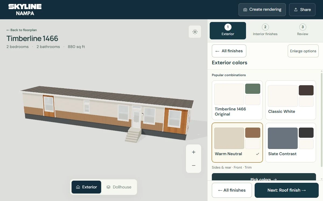
Task: Open Pick colors button
Action: (264, 177)
